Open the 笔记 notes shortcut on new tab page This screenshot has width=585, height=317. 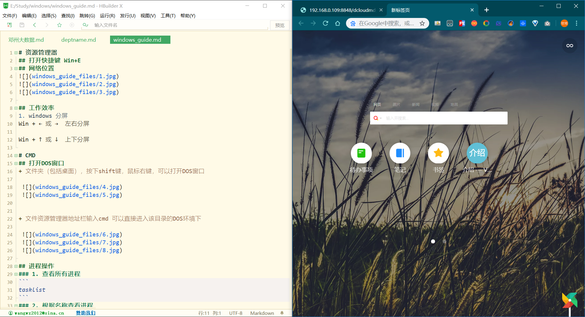coord(400,153)
